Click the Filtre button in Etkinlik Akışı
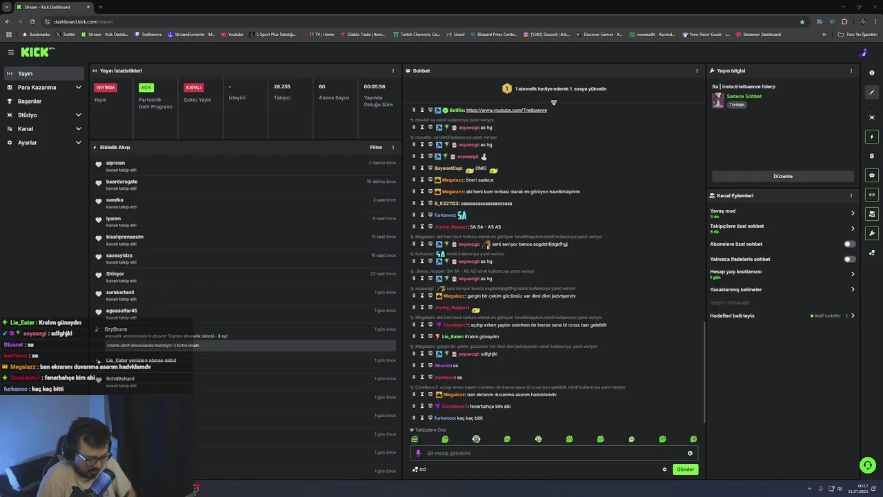The image size is (883, 497). (376, 147)
